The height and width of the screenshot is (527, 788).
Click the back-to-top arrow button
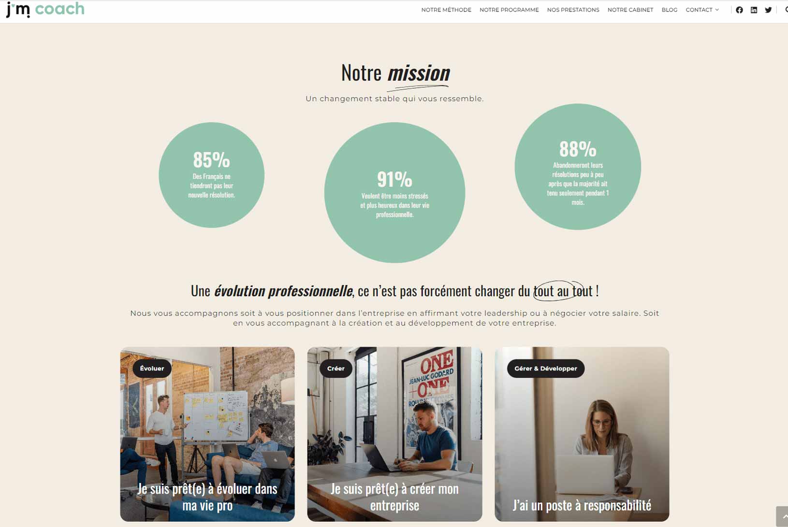pyautogui.click(x=782, y=516)
